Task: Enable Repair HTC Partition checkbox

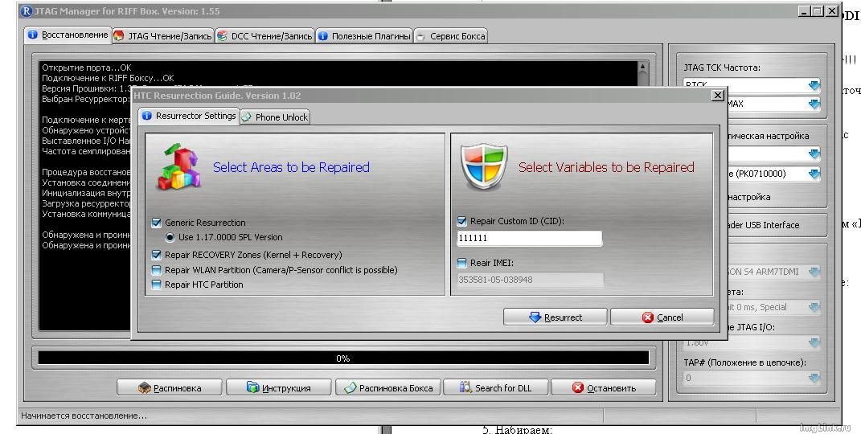Action: (157, 285)
